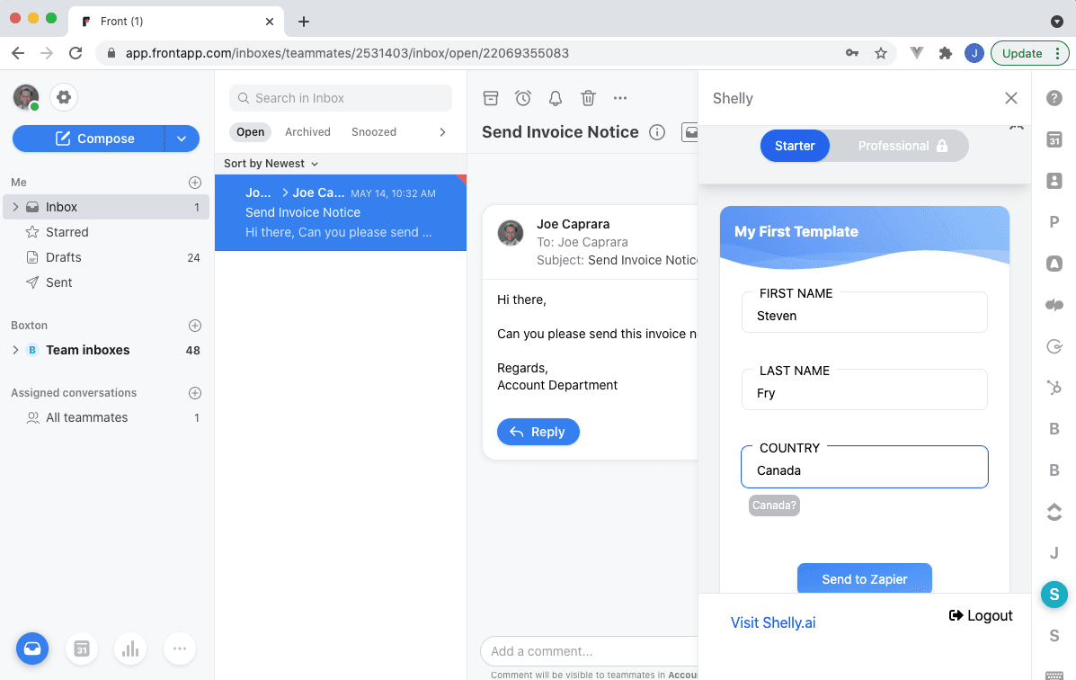The image size is (1076, 680).
Task: Expand Team inboxes
Action: [15, 350]
